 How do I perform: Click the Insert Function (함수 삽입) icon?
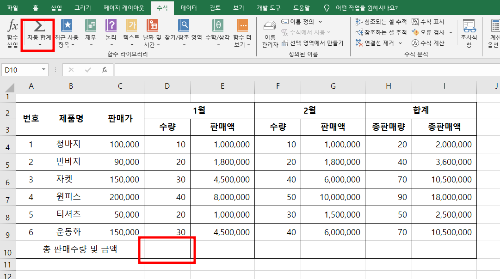12,33
